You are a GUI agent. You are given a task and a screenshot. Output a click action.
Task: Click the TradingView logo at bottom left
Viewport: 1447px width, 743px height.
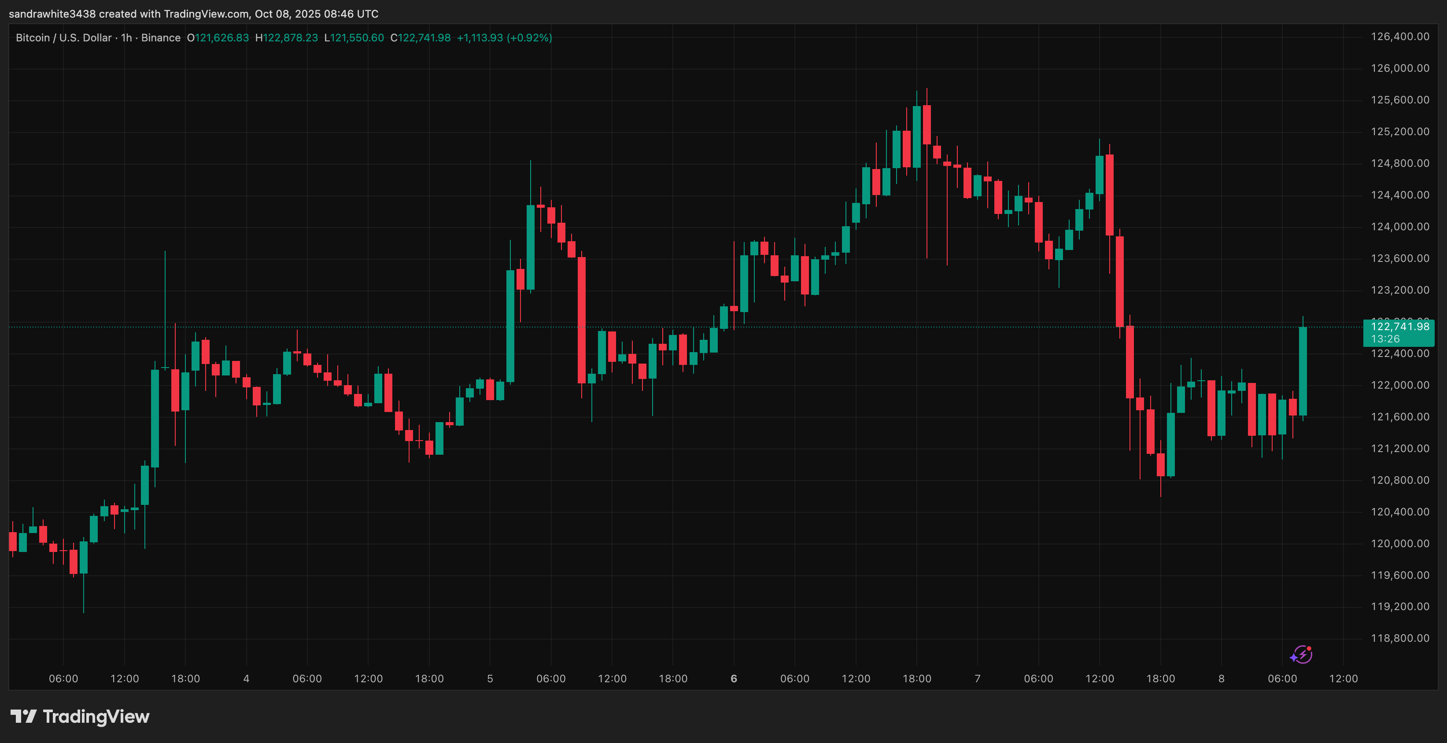coord(80,717)
